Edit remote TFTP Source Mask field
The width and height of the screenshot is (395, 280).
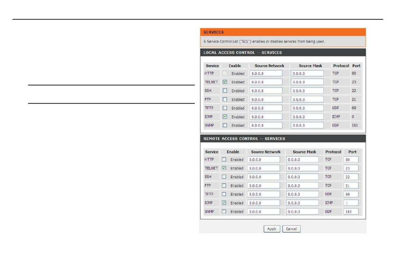click(x=302, y=194)
